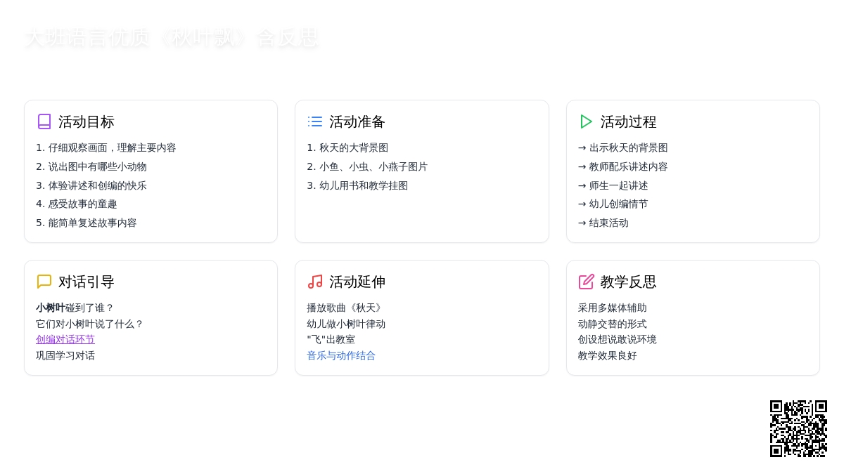Click the play icon beside 活动过程
The height and width of the screenshot is (474, 844).
coord(586,121)
